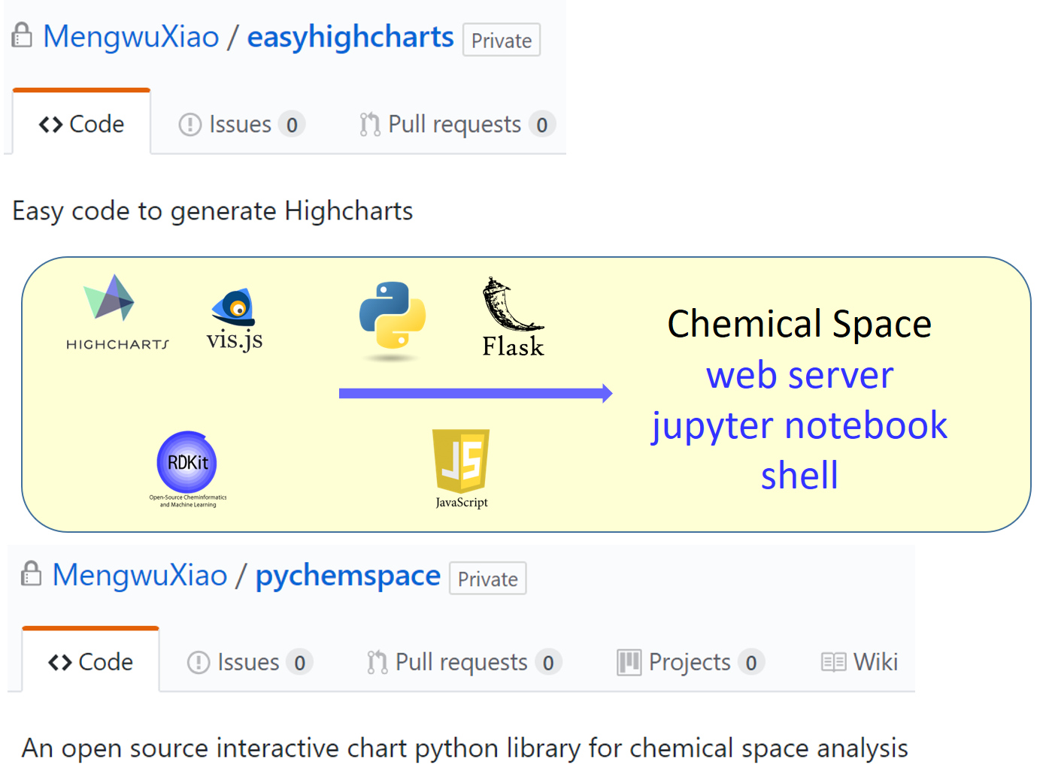Click the JavaScript shield logo

coord(461,459)
